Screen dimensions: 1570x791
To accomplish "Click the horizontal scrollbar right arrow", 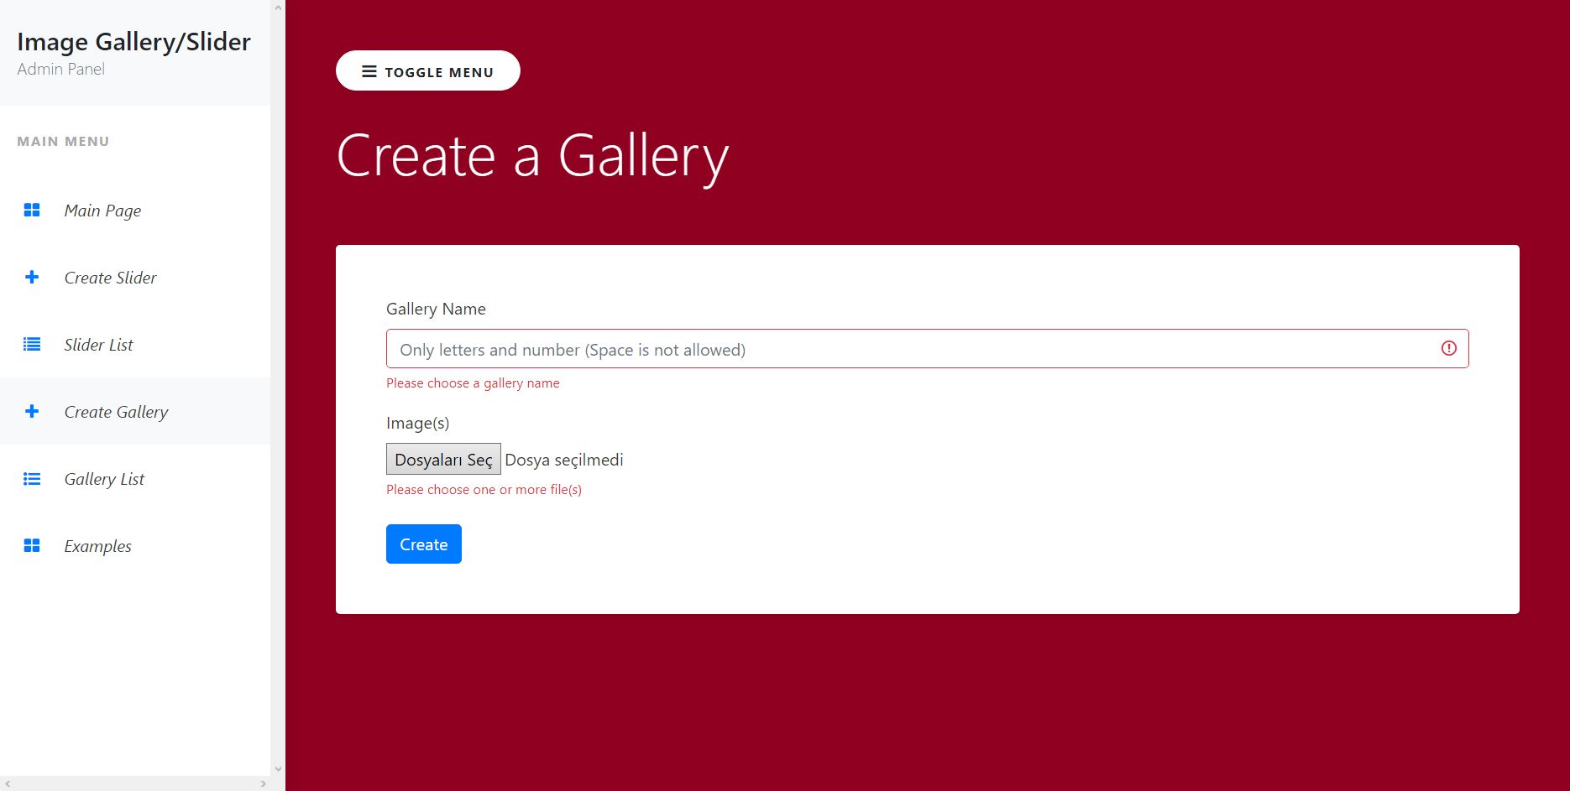I will pyautogui.click(x=263, y=783).
